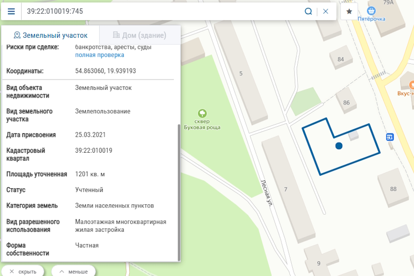414x276 pixels.
Task: Click the blue marker inside the parcel outline
Action: click(339, 145)
